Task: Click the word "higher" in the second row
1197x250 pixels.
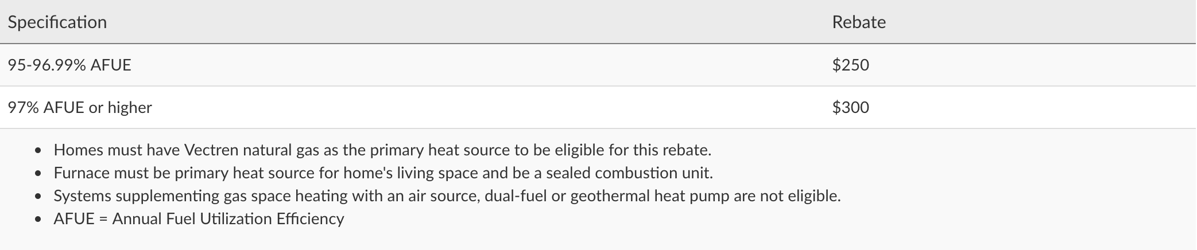Action: [x=130, y=107]
